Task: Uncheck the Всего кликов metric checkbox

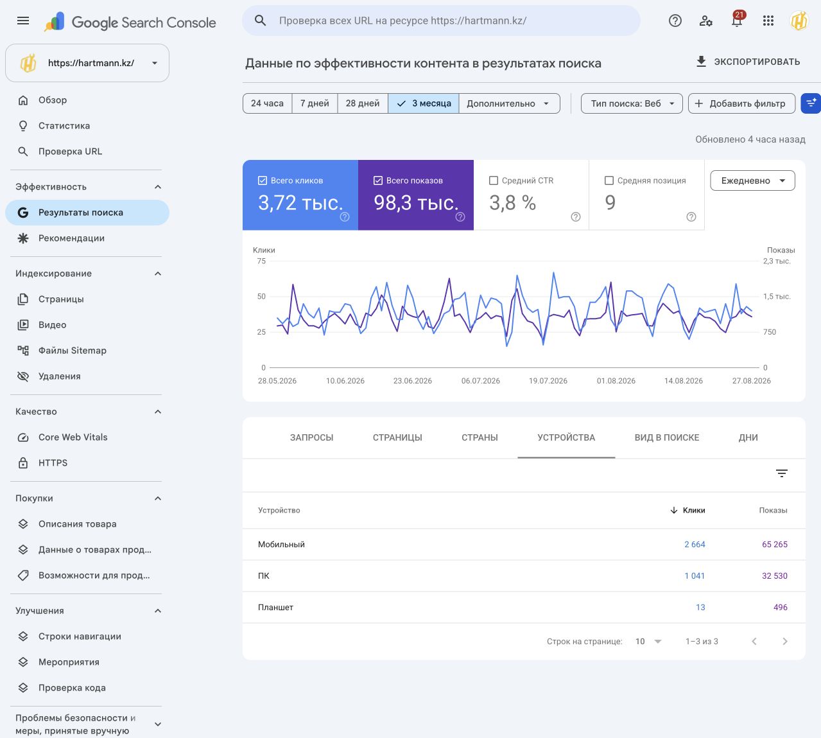Action: 263,180
